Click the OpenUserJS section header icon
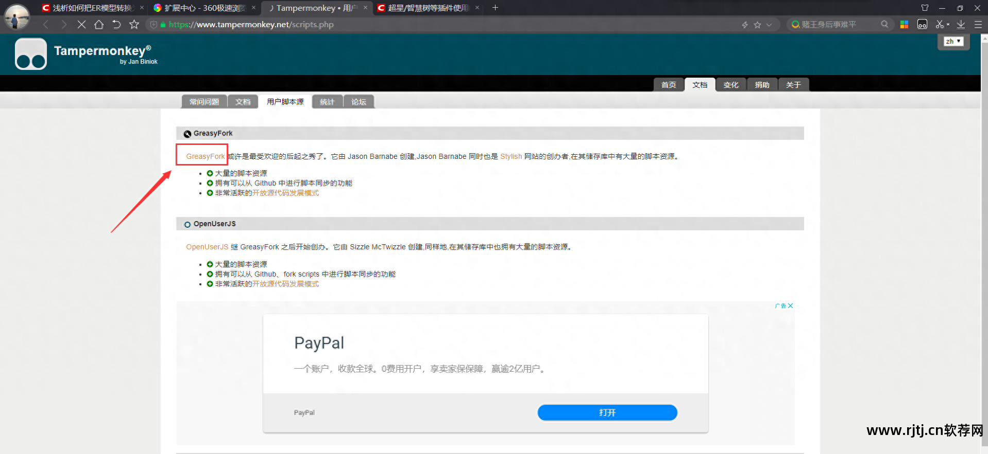The height and width of the screenshot is (454, 988). pos(188,224)
